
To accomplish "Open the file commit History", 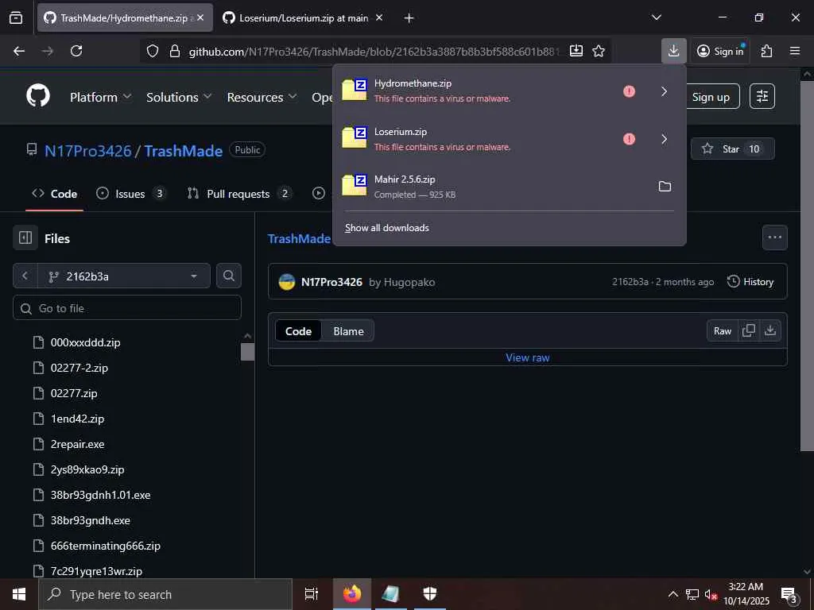I will (750, 282).
